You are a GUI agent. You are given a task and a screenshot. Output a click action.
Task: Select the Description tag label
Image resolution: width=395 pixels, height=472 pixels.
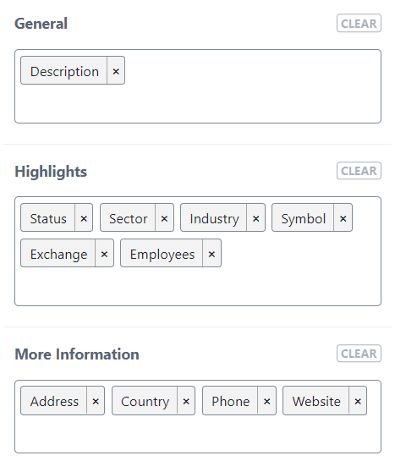(x=64, y=70)
